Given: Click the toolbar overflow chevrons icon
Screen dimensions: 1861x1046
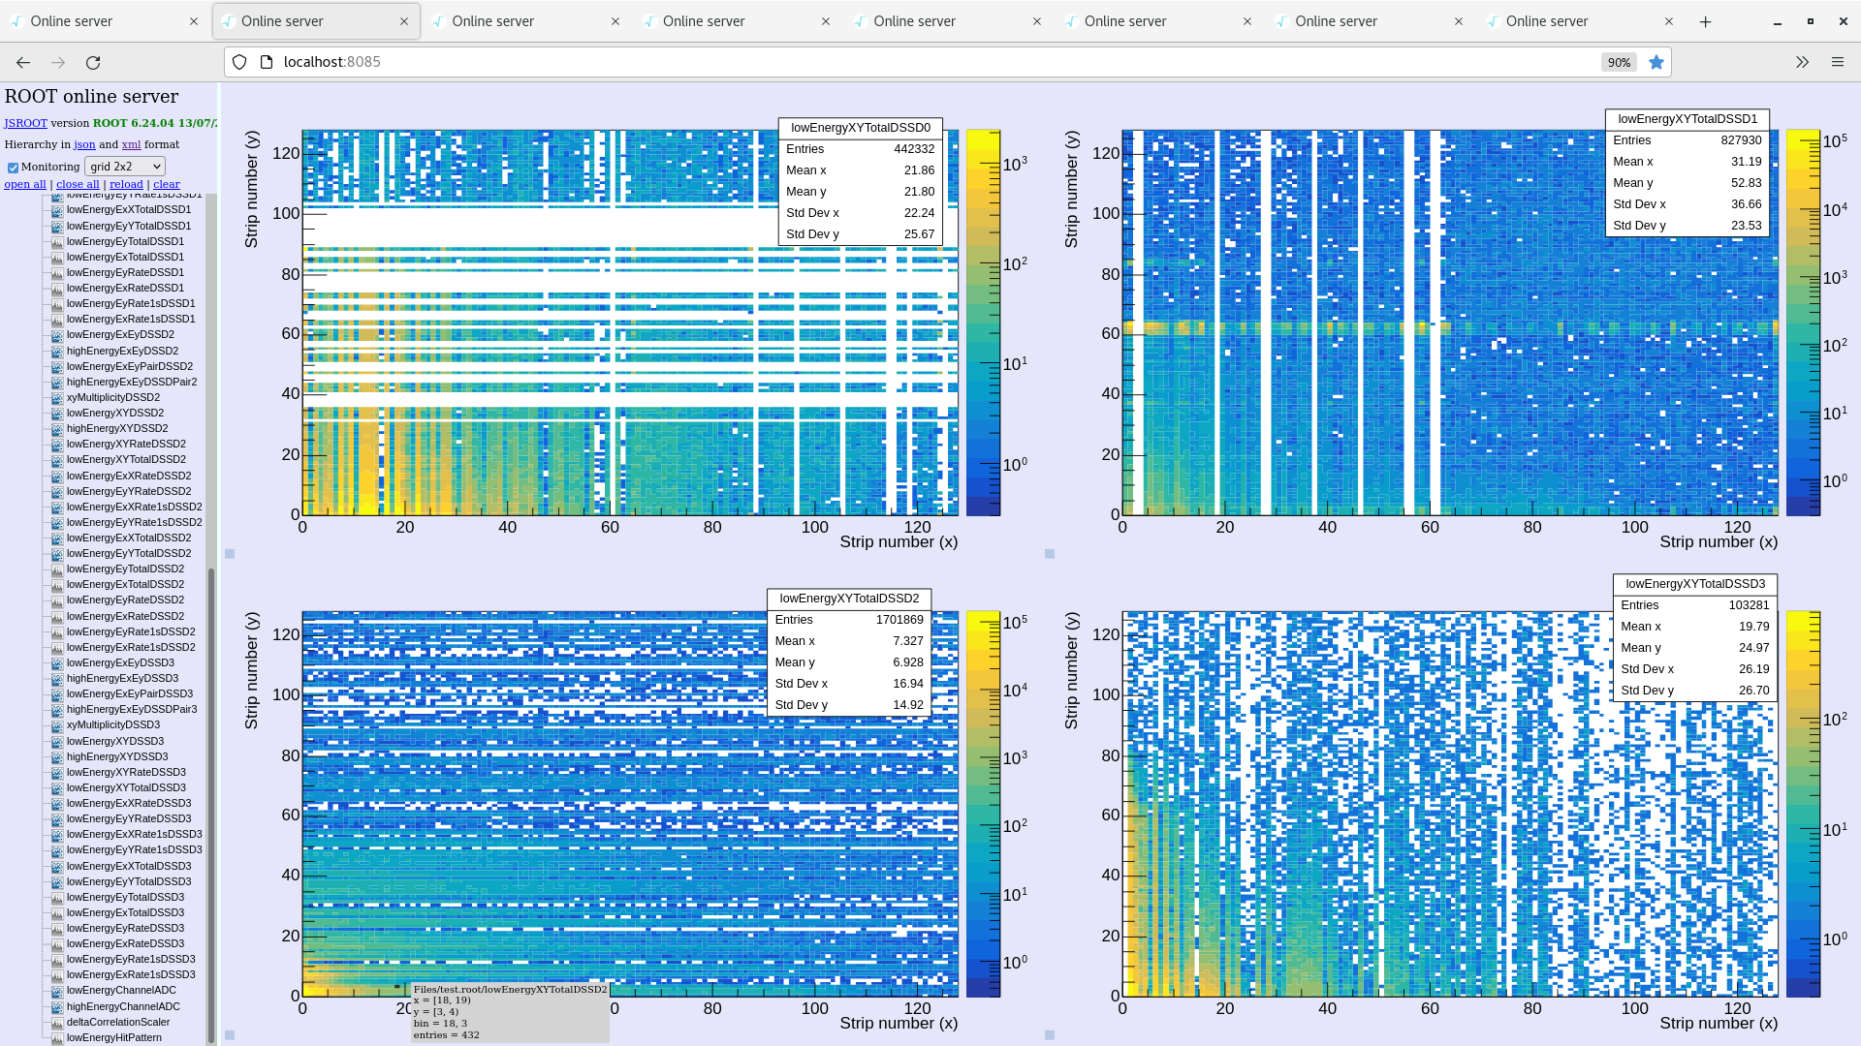Looking at the screenshot, I should [x=1802, y=62].
